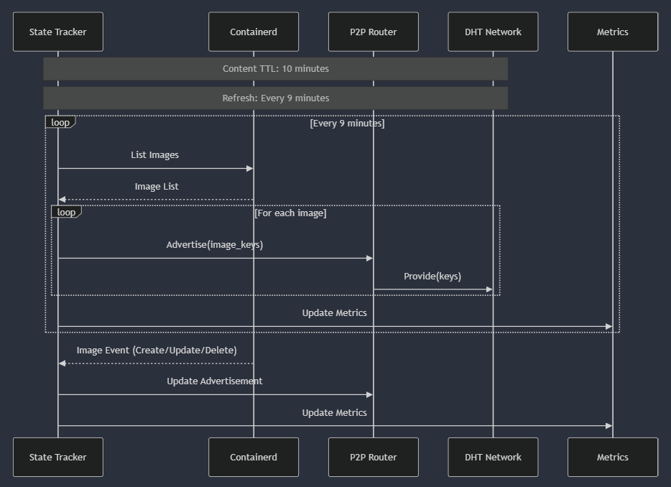
Task: Select the bottom P2P Router participant box
Action: pos(373,457)
